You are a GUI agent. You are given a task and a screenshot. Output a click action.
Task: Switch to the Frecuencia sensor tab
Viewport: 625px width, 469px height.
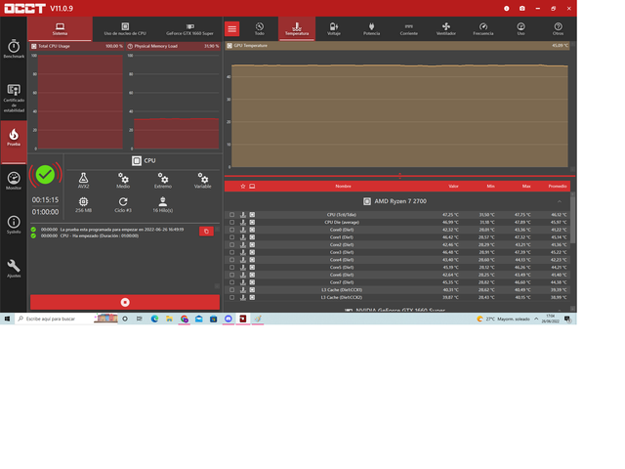point(483,28)
